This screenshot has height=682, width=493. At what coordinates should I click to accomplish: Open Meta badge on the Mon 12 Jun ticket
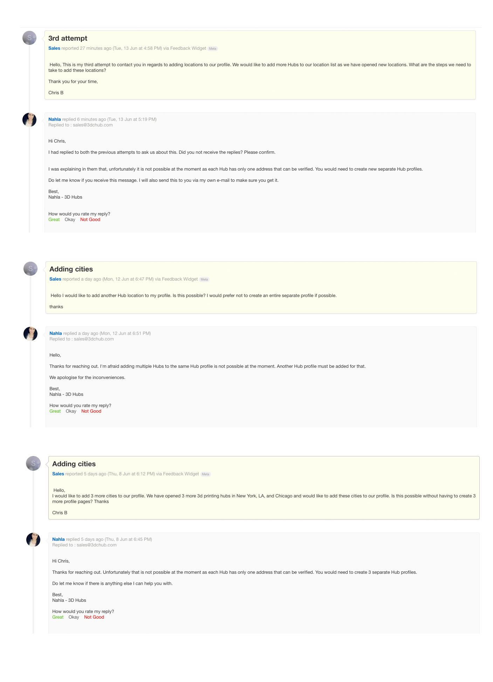(204, 280)
